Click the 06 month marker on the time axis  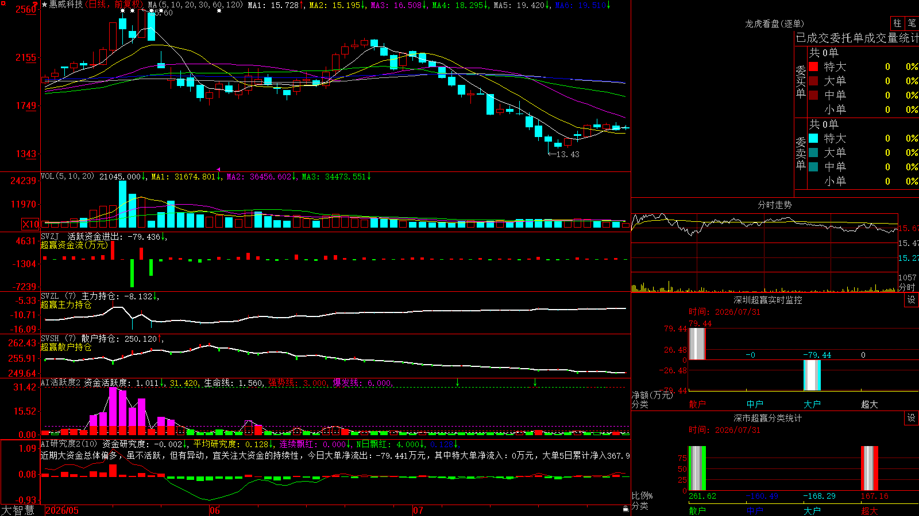(214, 510)
